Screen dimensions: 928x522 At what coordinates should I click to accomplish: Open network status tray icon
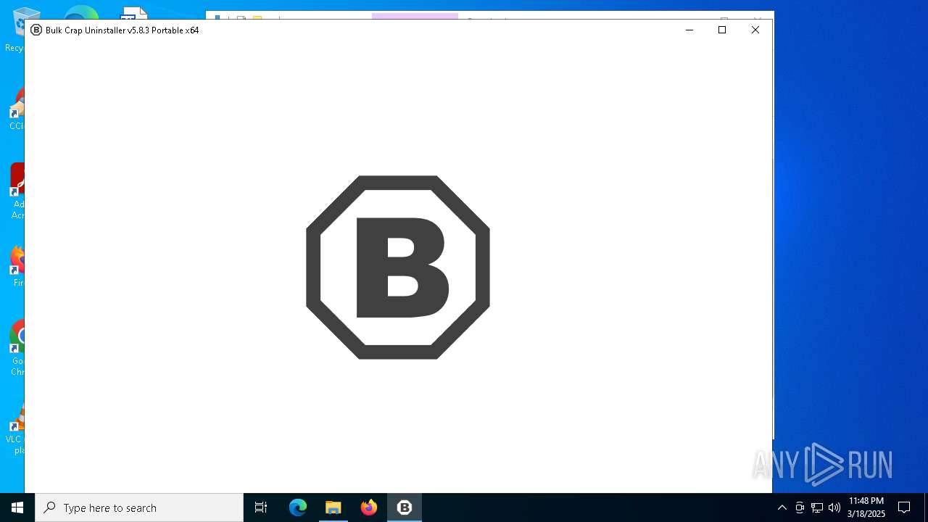[817, 507]
